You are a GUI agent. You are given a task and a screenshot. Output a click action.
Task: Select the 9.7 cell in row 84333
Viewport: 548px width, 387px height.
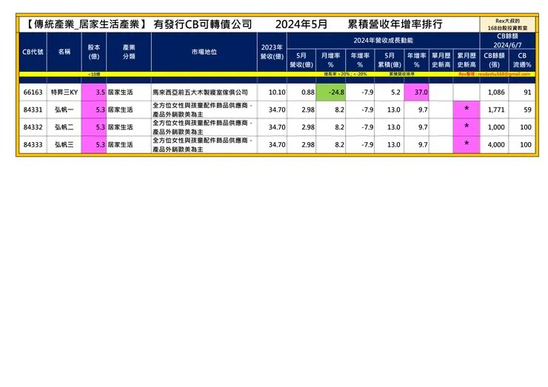tap(416, 144)
